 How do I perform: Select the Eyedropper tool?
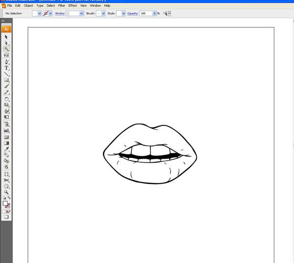[x=6, y=149]
